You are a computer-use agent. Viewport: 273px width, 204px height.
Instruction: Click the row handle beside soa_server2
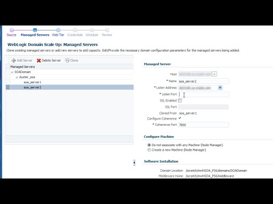(8, 87)
